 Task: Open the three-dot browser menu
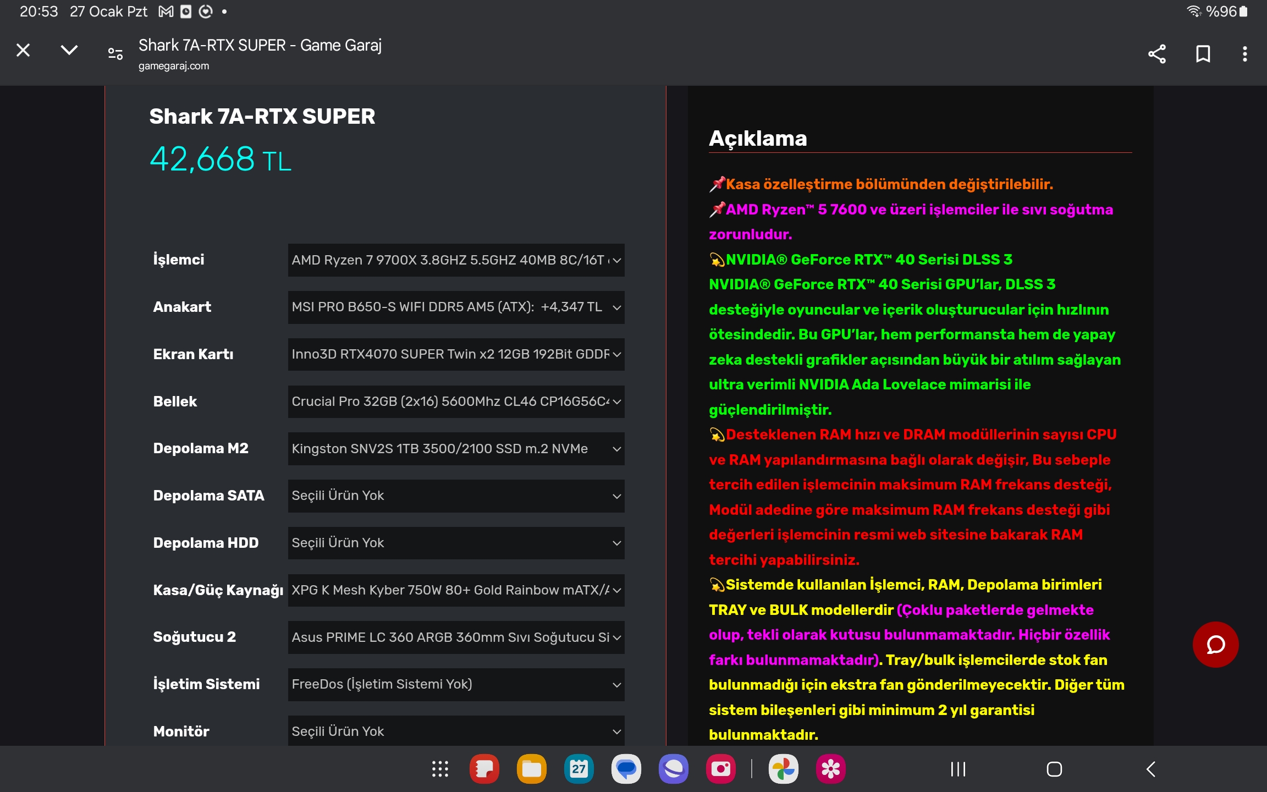(1245, 53)
